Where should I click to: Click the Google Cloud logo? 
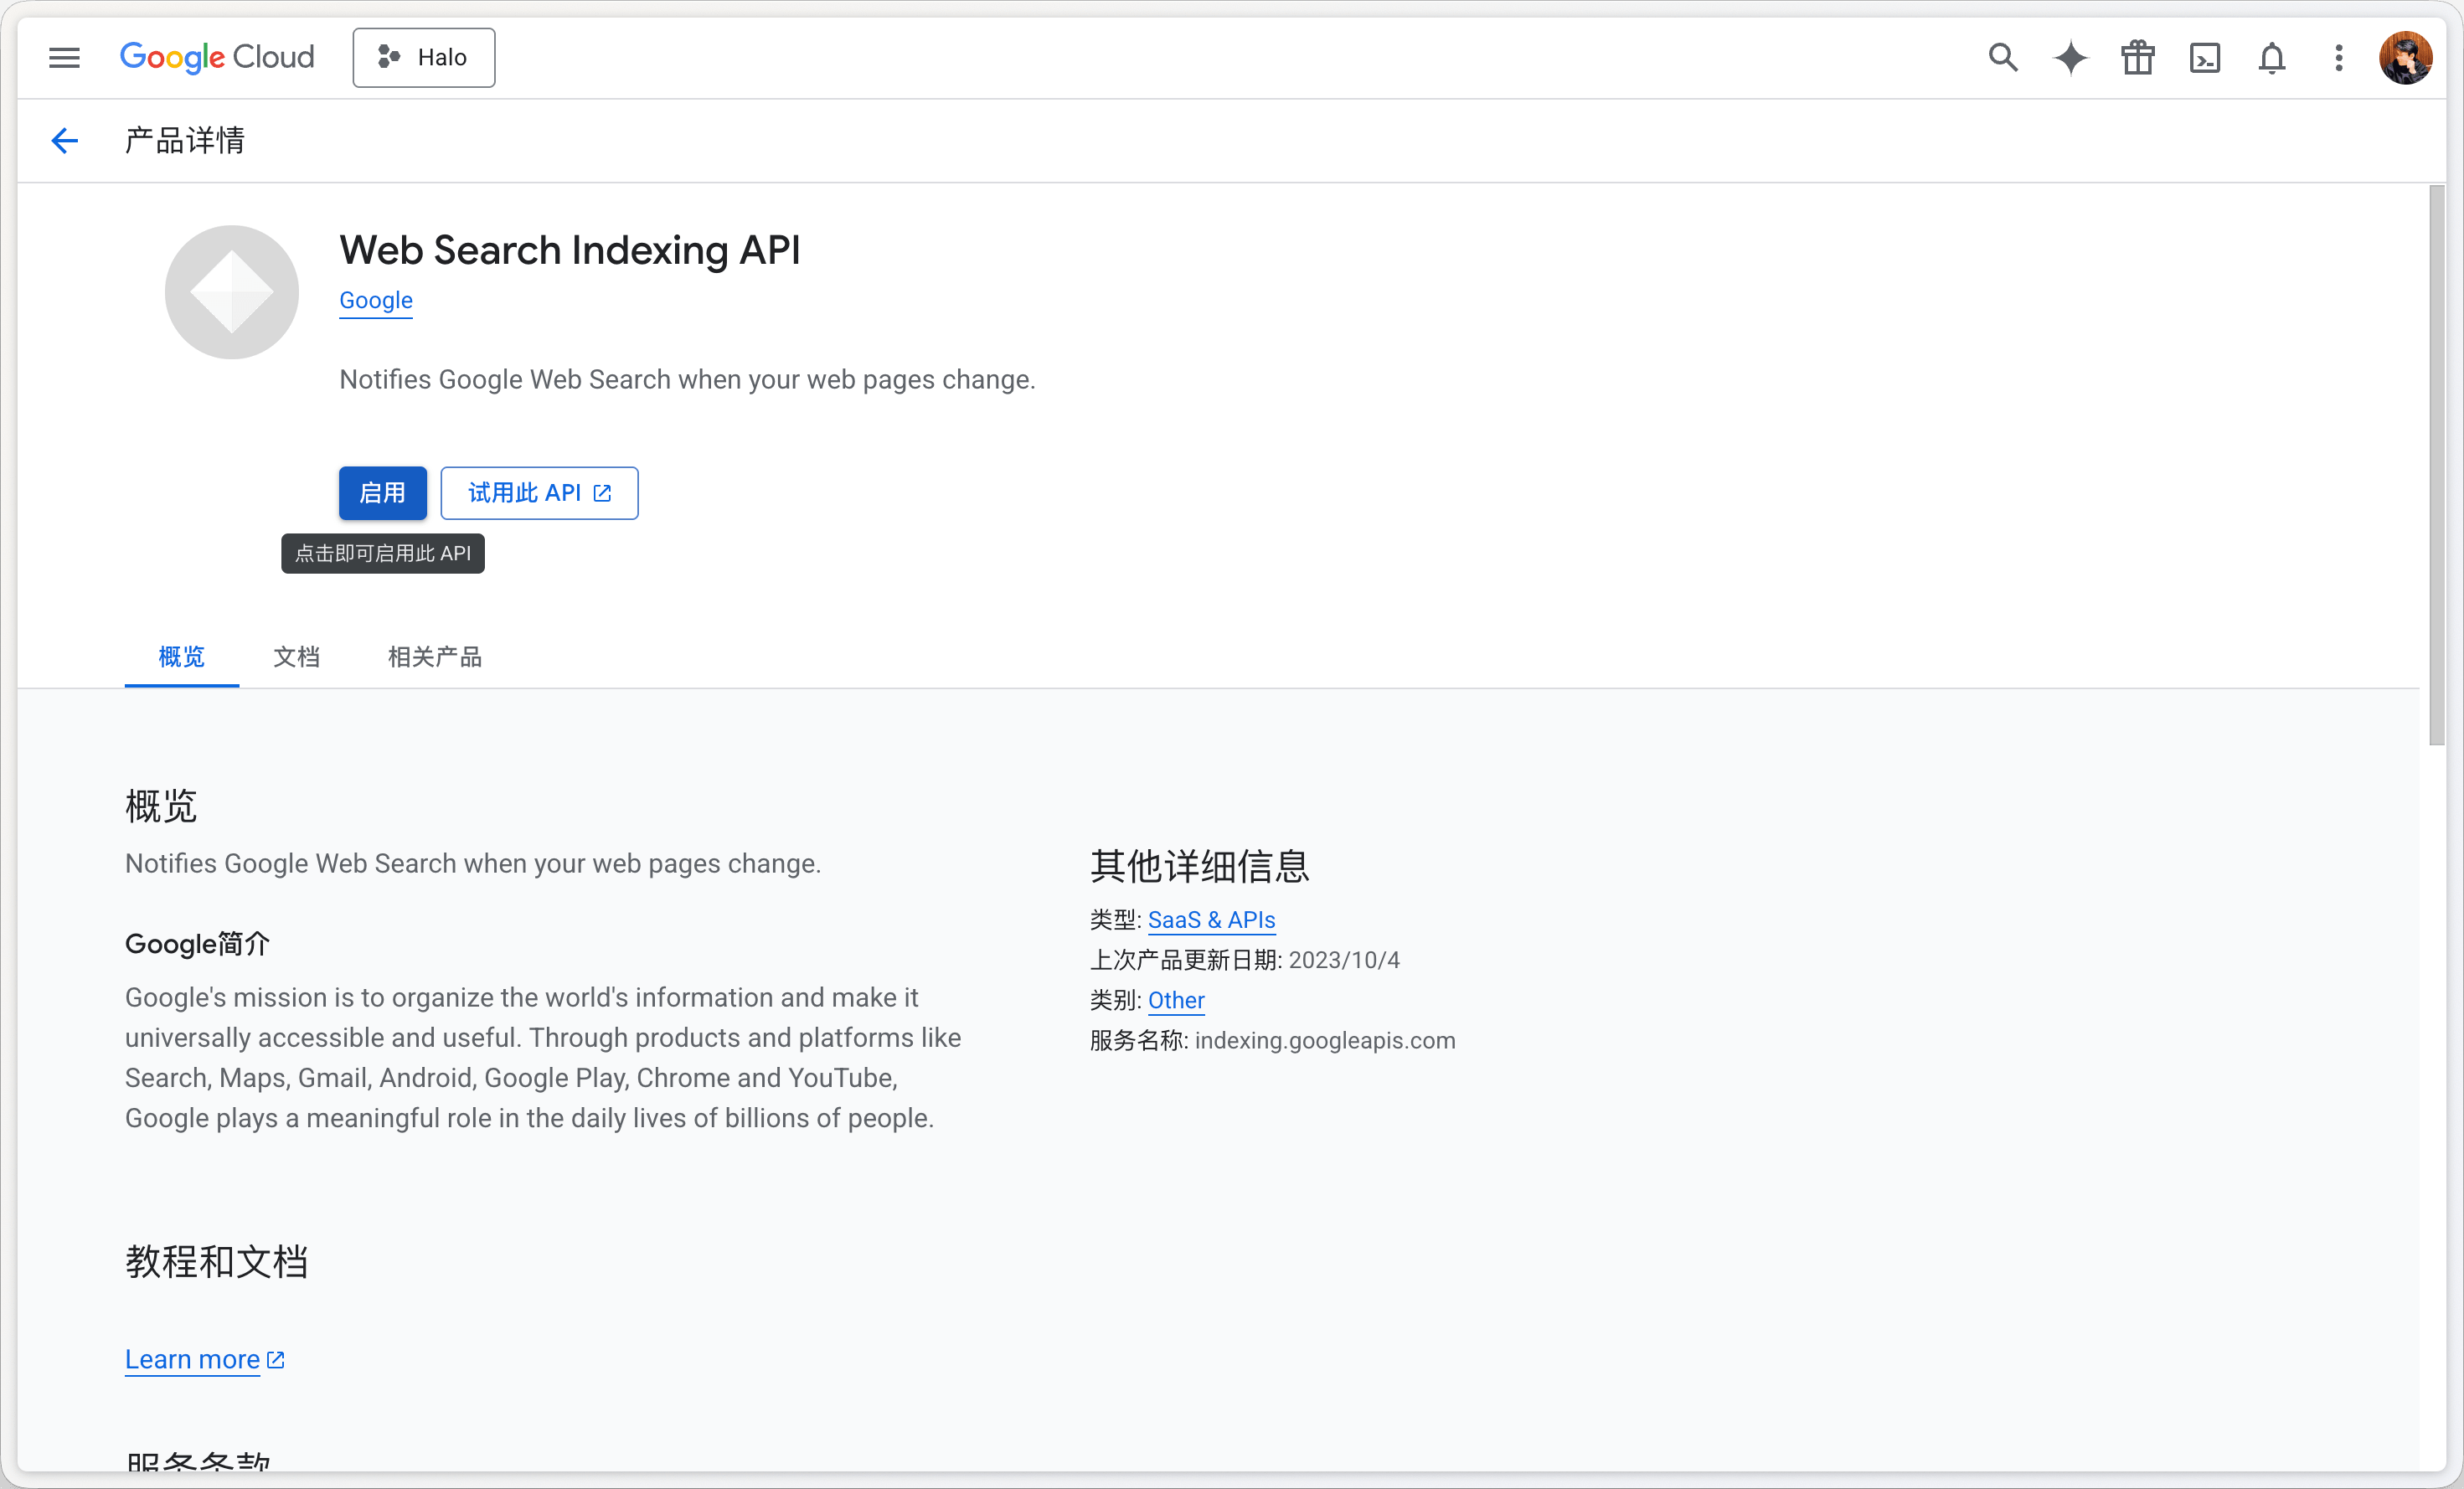point(217,57)
